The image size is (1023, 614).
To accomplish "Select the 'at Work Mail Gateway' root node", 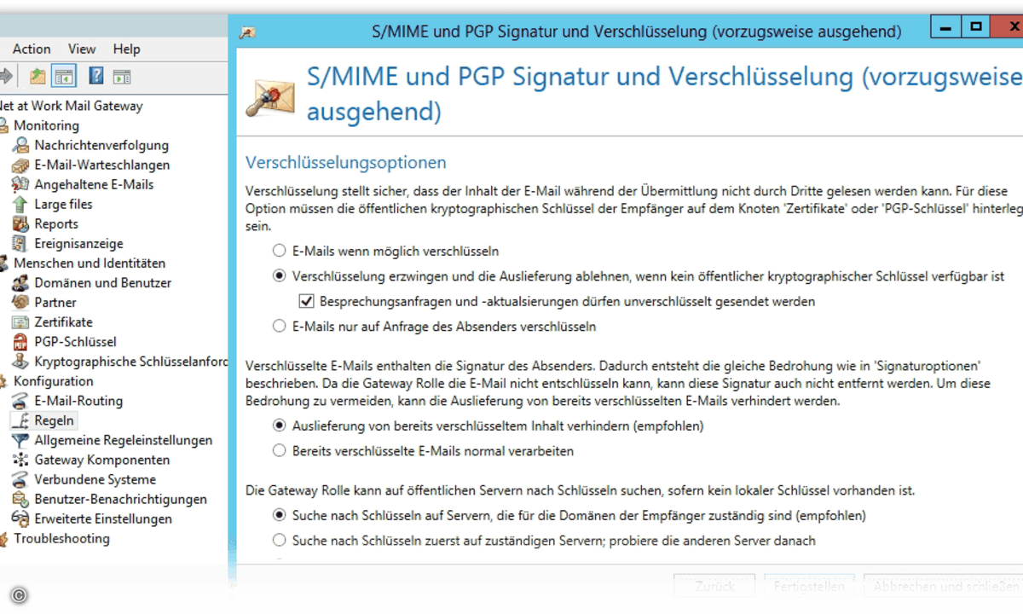I will pyautogui.click(x=72, y=106).
